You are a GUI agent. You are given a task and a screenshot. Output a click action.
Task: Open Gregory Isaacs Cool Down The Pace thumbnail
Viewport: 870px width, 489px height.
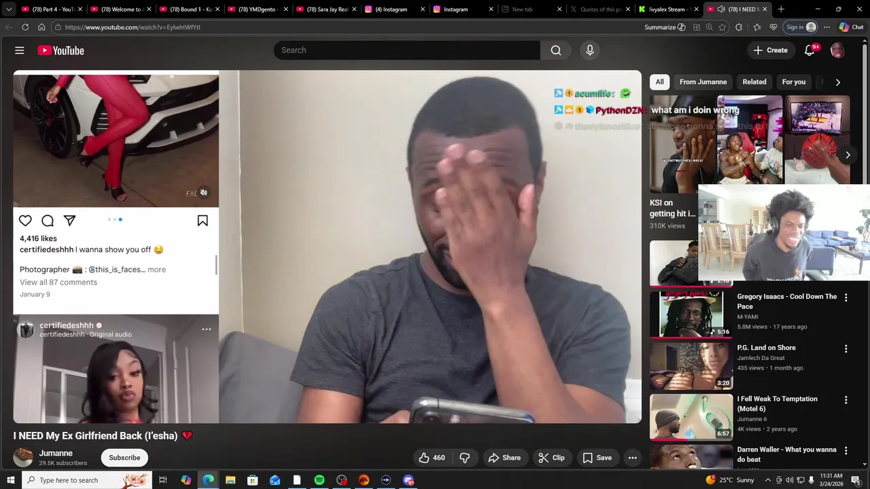[x=691, y=314]
